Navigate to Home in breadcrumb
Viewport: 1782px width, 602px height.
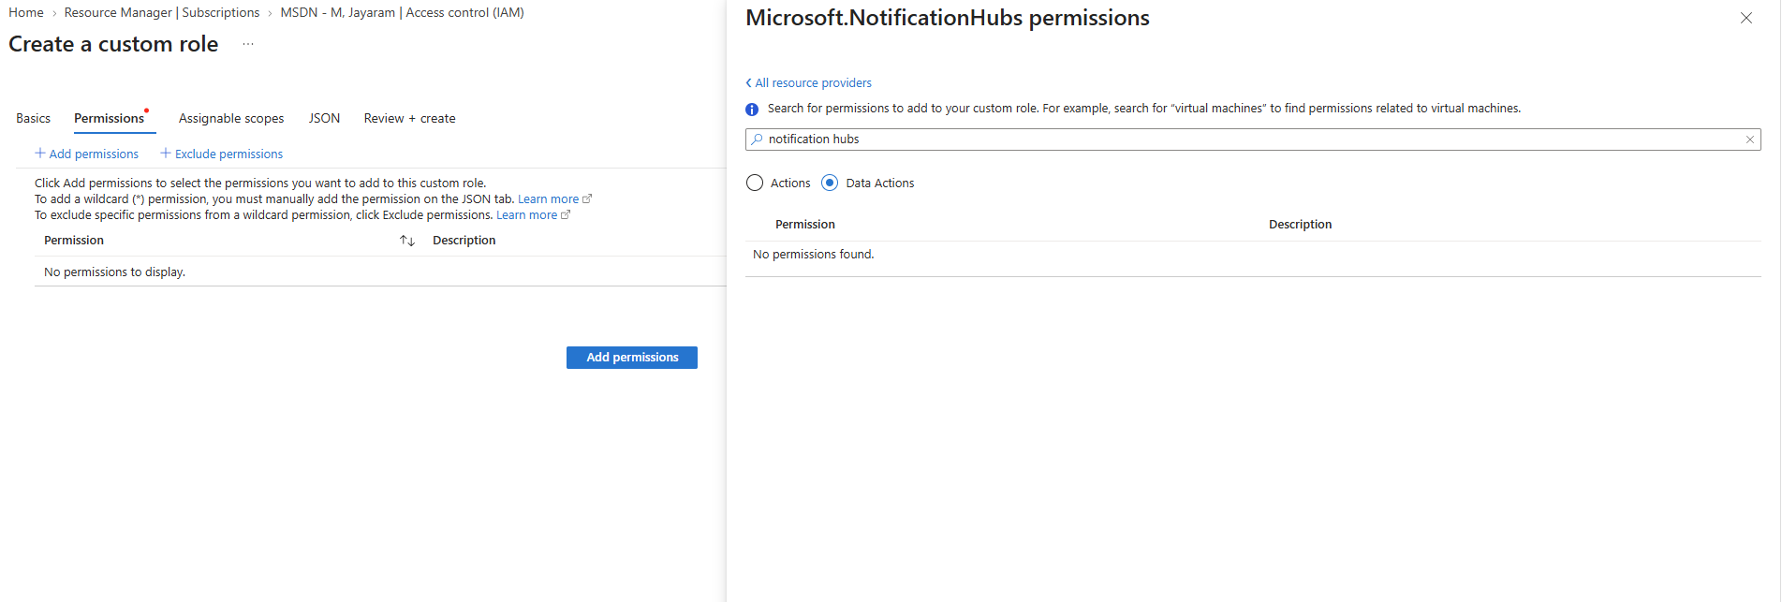[x=26, y=12]
